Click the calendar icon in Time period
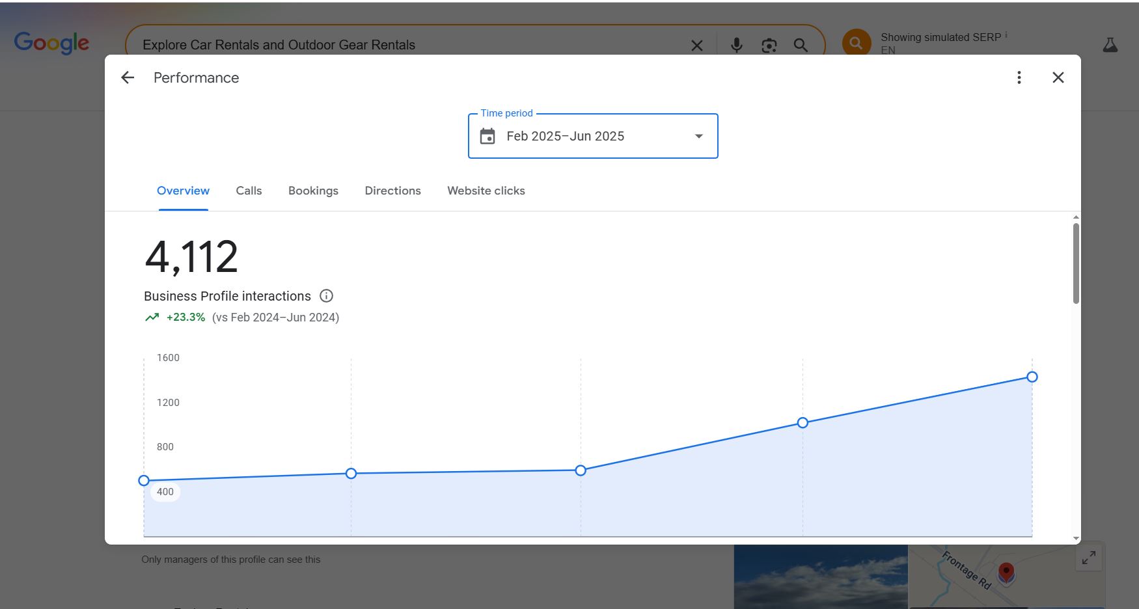 pos(487,137)
